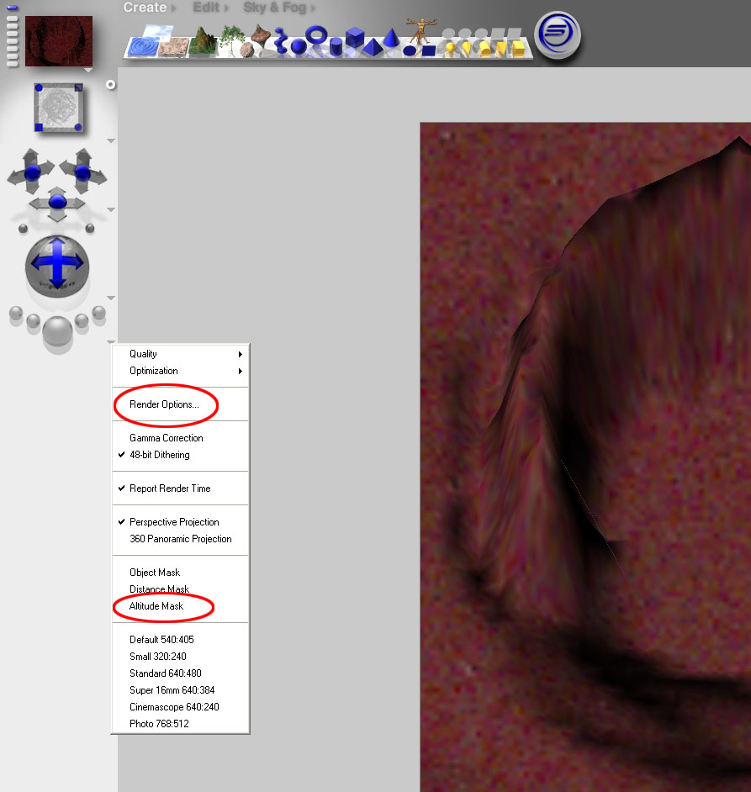Add a yellow cube light
The width and height of the screenshot is (751, 792).
[519, 49]
